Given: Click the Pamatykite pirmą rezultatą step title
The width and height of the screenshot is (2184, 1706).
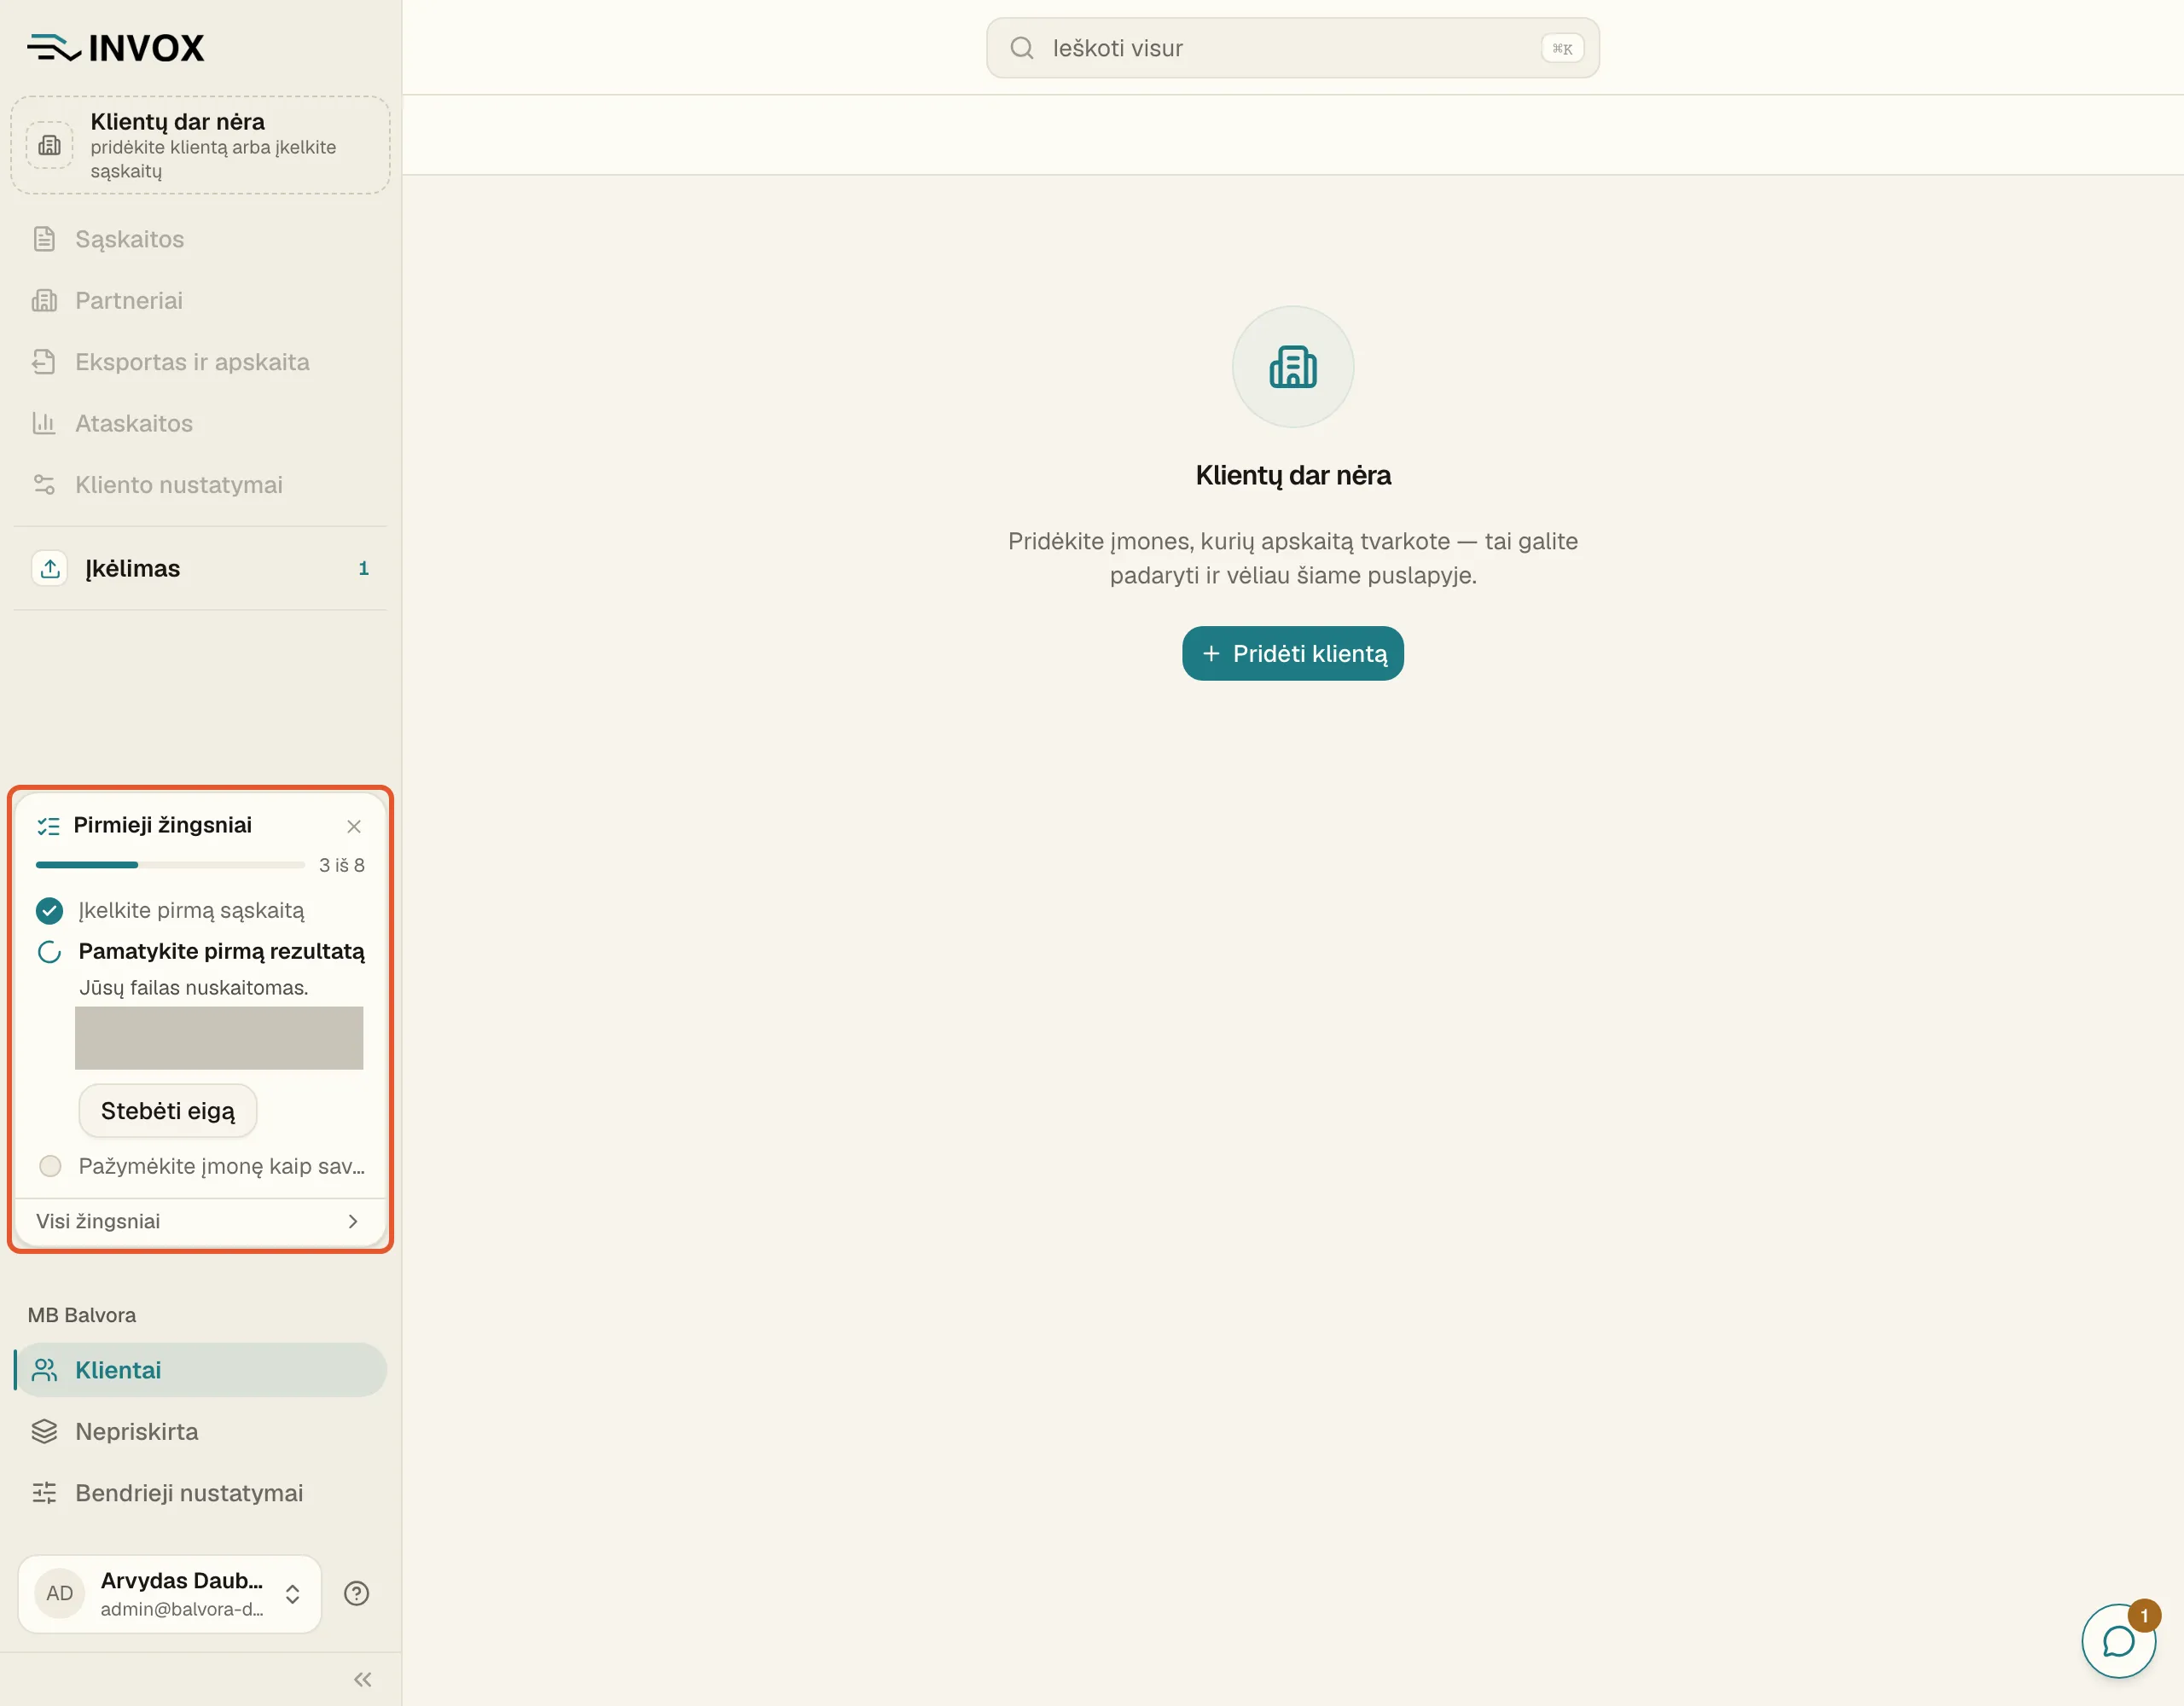Looking at the screenshot, I should click(222, 951).
